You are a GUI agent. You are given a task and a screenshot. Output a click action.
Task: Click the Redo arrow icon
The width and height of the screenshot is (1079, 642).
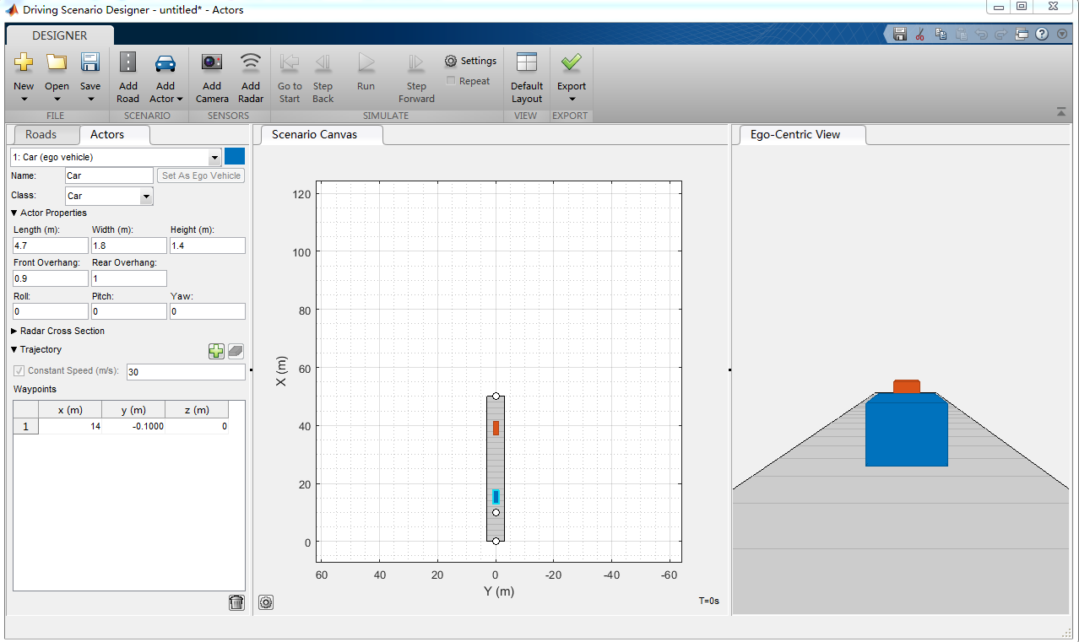pos(1001,34)
